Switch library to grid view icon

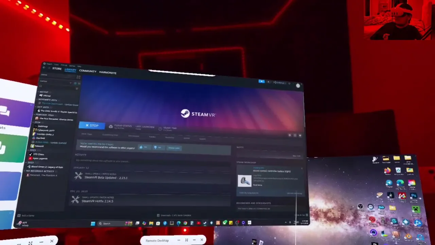click(79, 78)
